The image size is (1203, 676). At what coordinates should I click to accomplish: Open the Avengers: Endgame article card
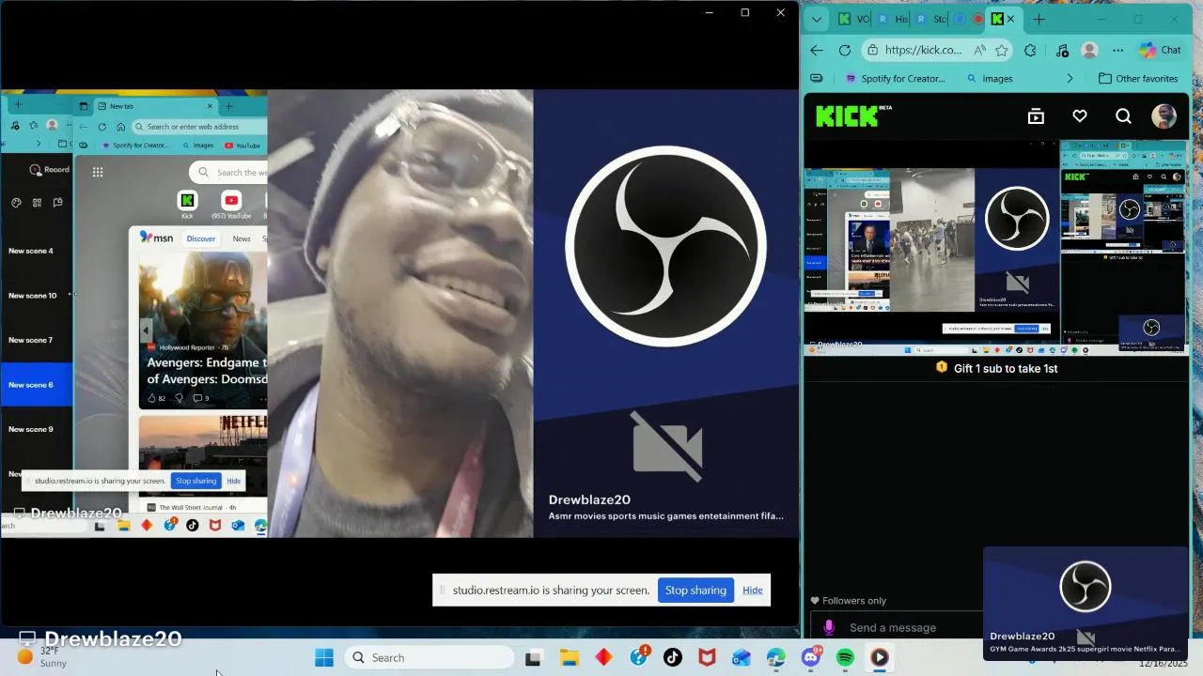coord(203,330)
